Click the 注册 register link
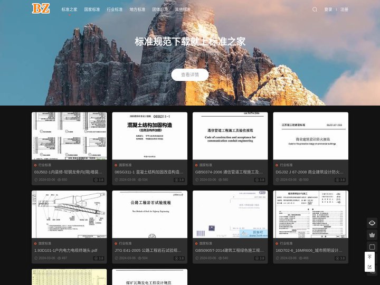The image size is (380, 285). pos(344,9)
